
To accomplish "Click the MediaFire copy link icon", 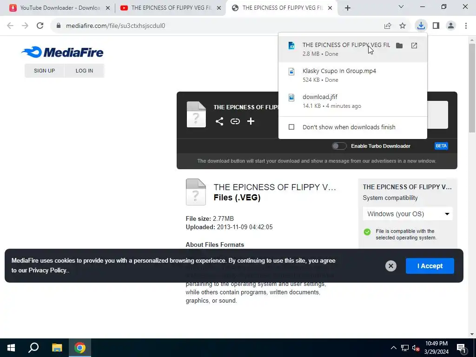I will [x=235, y=121].
